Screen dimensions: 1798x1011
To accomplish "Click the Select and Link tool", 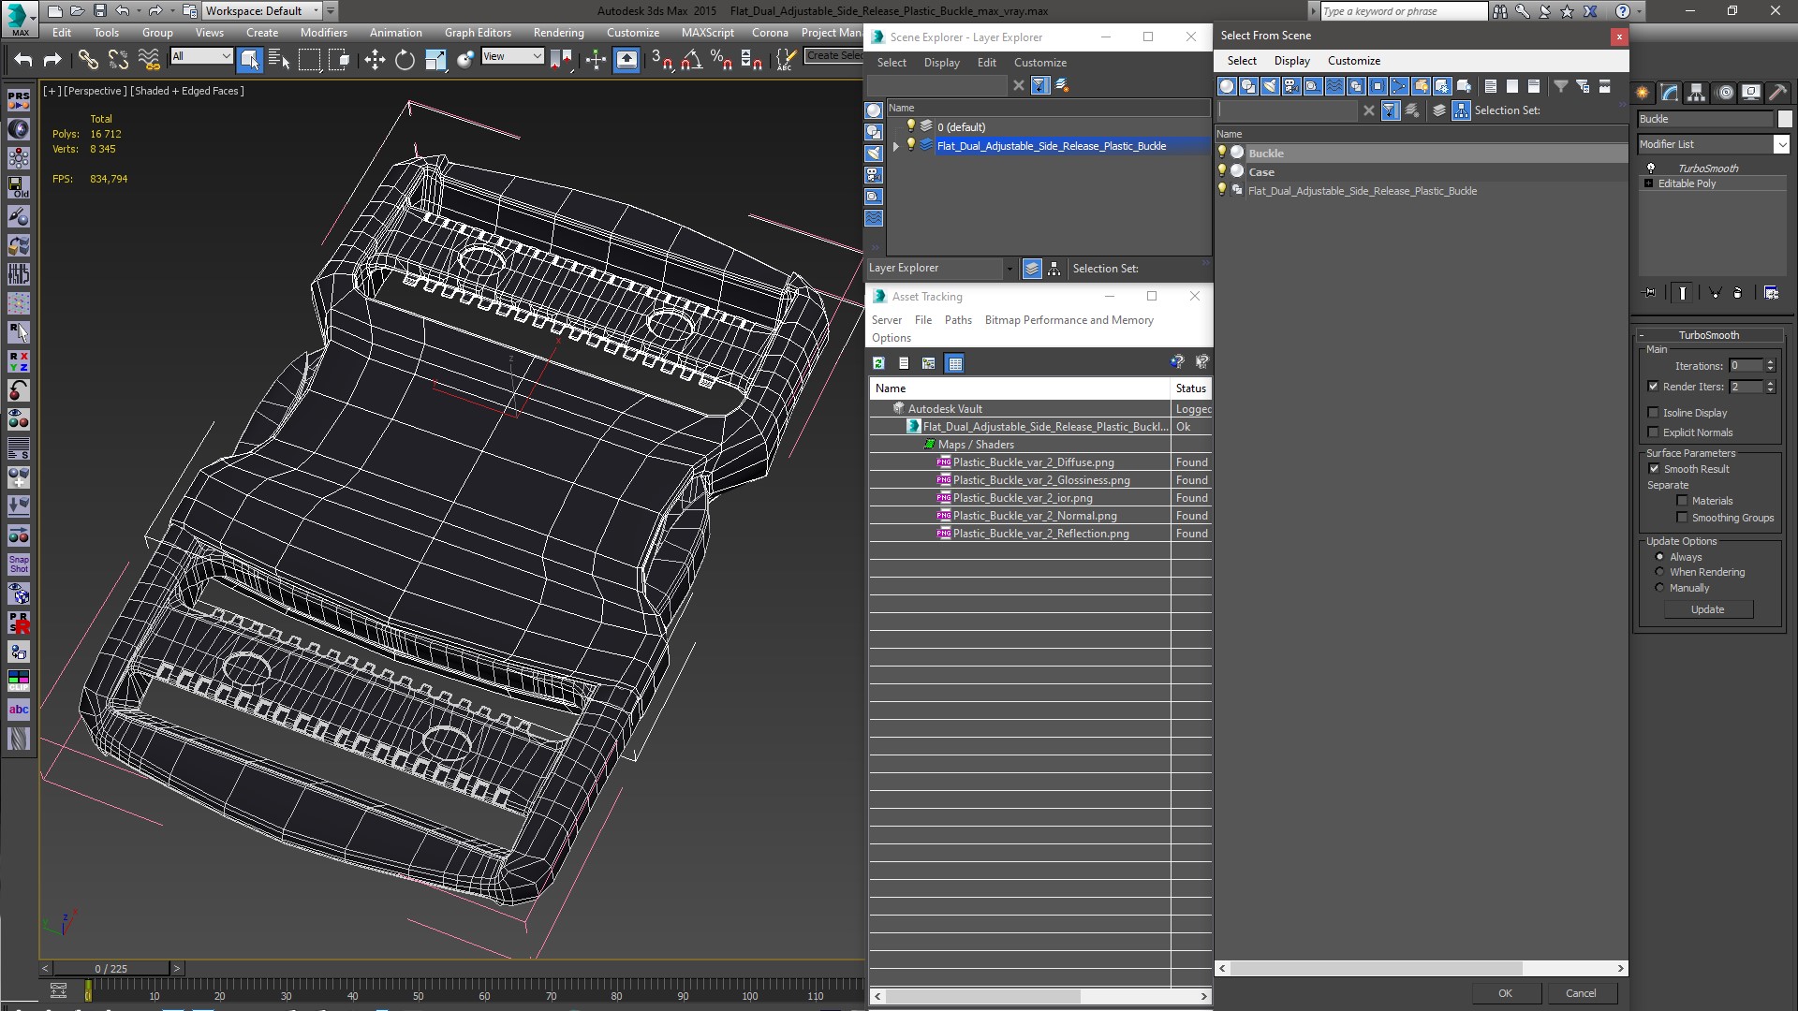I will point(87,59).
